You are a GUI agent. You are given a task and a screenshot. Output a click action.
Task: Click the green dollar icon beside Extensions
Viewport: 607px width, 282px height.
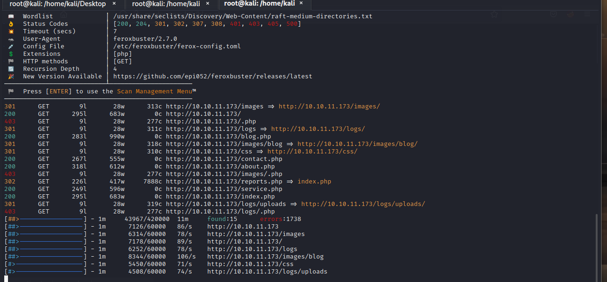coord(11,54)
